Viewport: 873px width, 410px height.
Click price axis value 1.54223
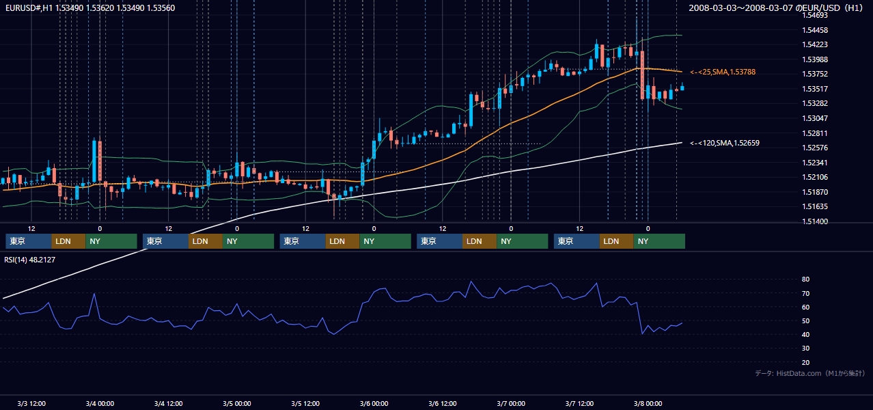coord(815,44)
